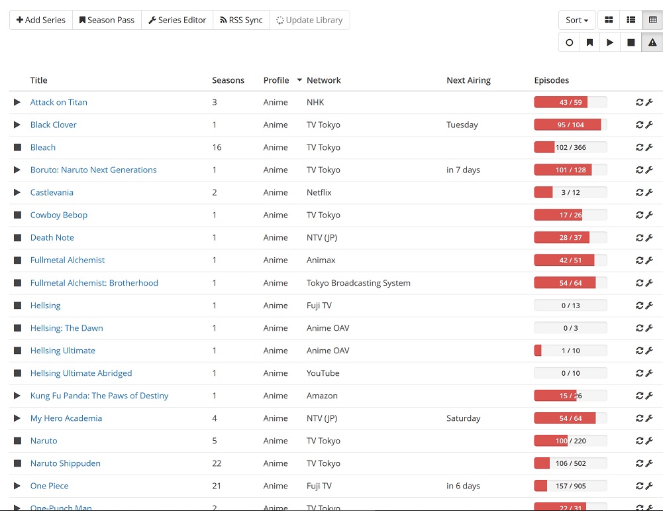The height and width of the screenshot is (511, 663).
Task: Open My Hero Academia link
Action: 66,418
